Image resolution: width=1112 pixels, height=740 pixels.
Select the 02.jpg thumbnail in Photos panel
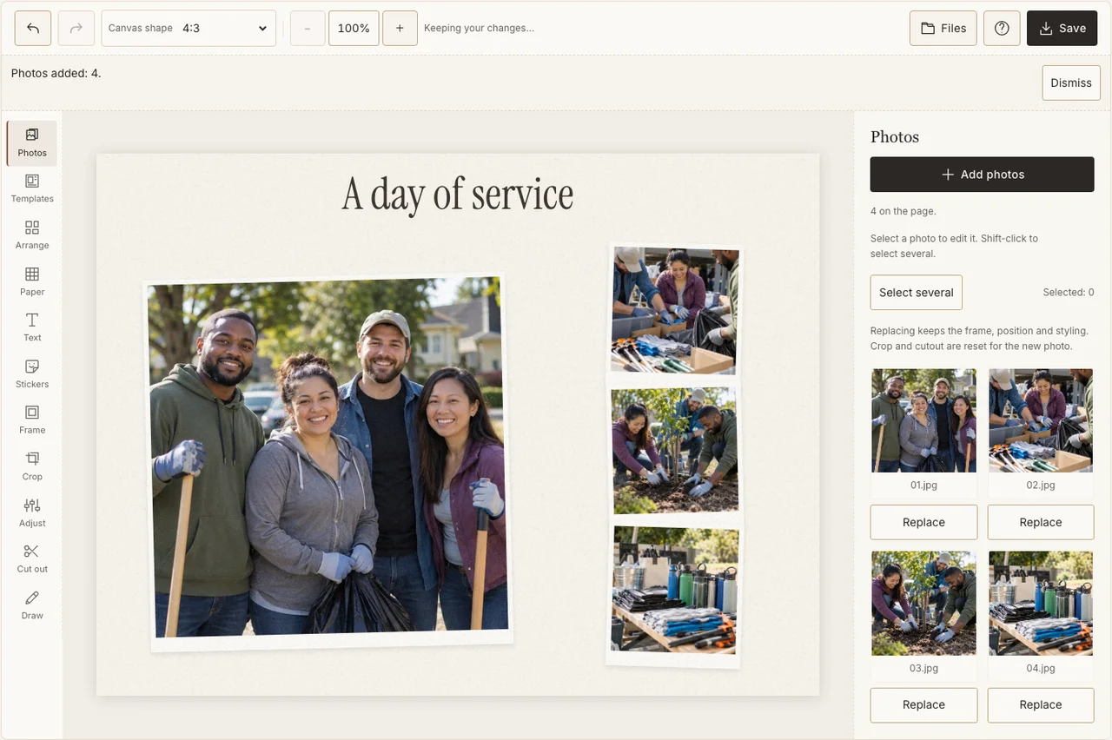click(1041, 421)
